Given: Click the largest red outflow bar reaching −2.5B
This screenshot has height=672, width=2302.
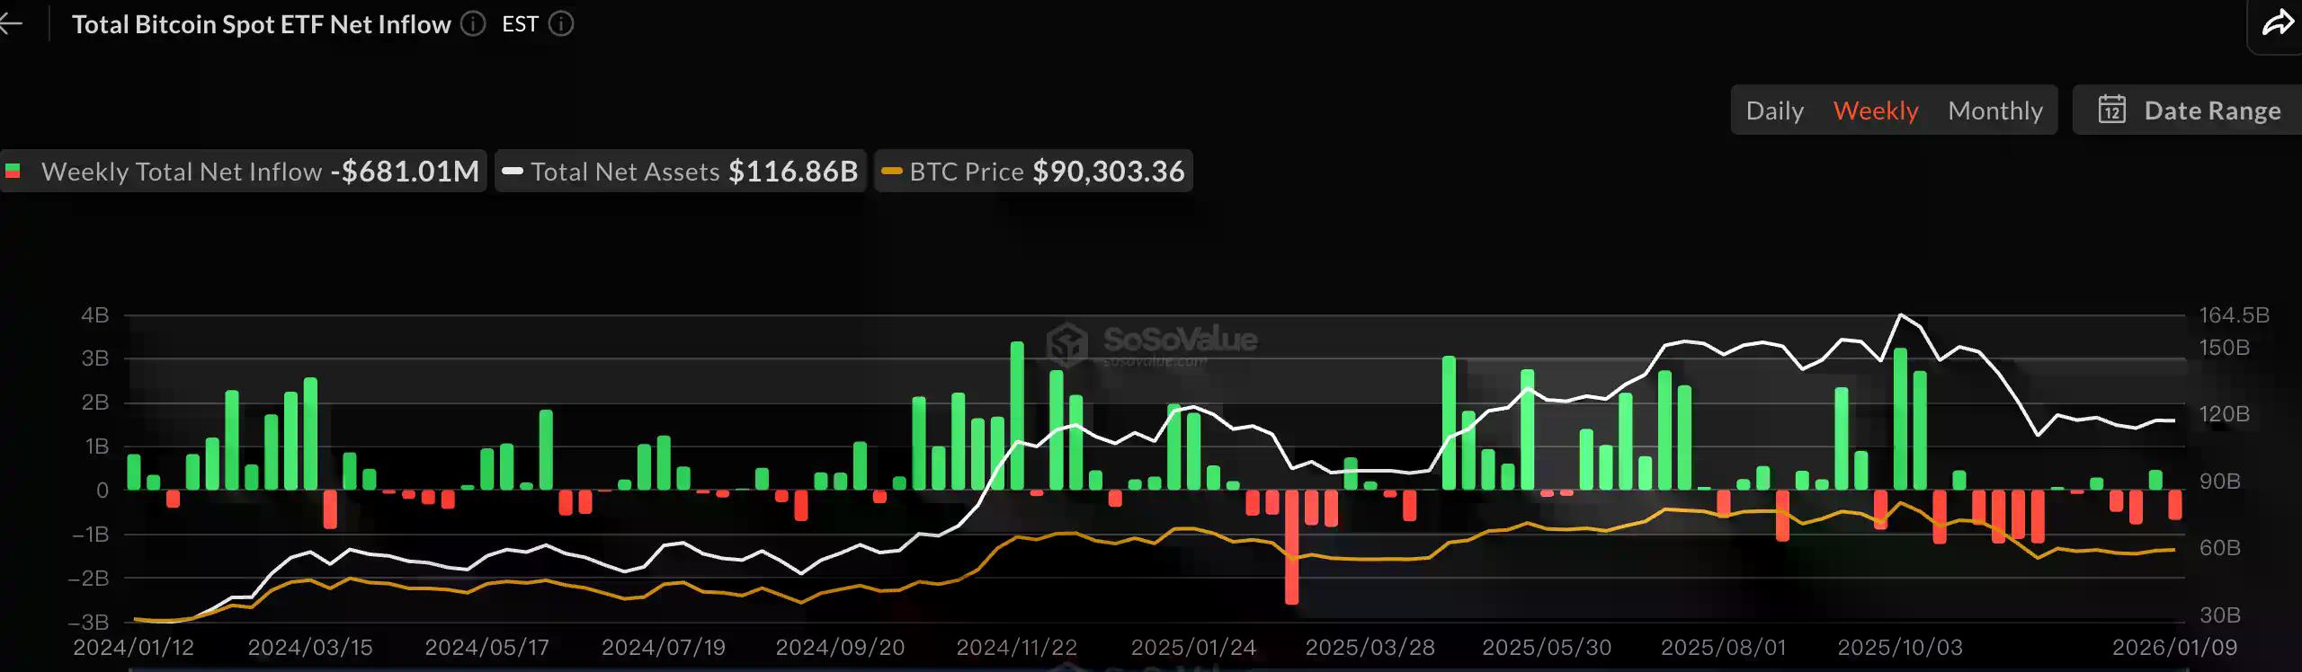Looking at the screenshot, I should tap(1291, 547).
